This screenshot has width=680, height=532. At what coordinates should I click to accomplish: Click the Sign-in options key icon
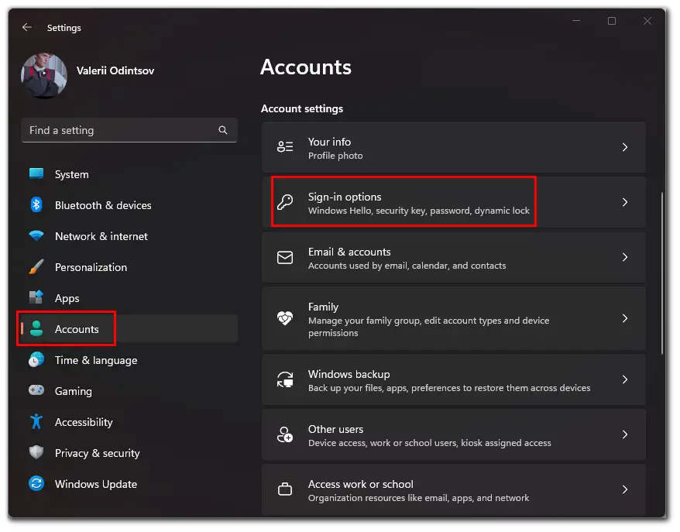point(285,202)
